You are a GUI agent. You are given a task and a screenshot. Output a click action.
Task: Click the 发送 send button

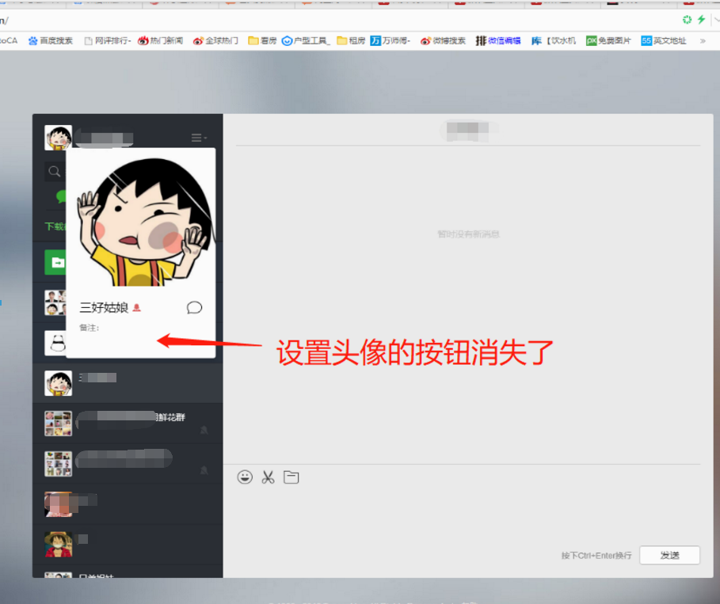click(669, 556)
